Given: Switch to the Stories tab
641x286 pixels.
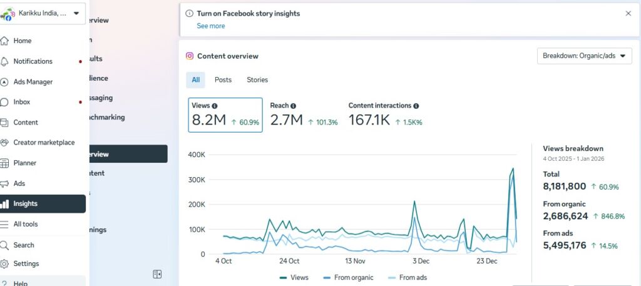Looking at the screenshot, I should pyautogui.click(x=257, y=80).
